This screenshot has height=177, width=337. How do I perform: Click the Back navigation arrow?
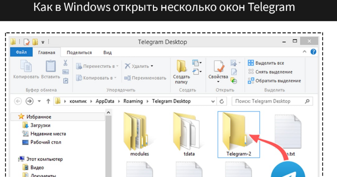coord(18,101)
